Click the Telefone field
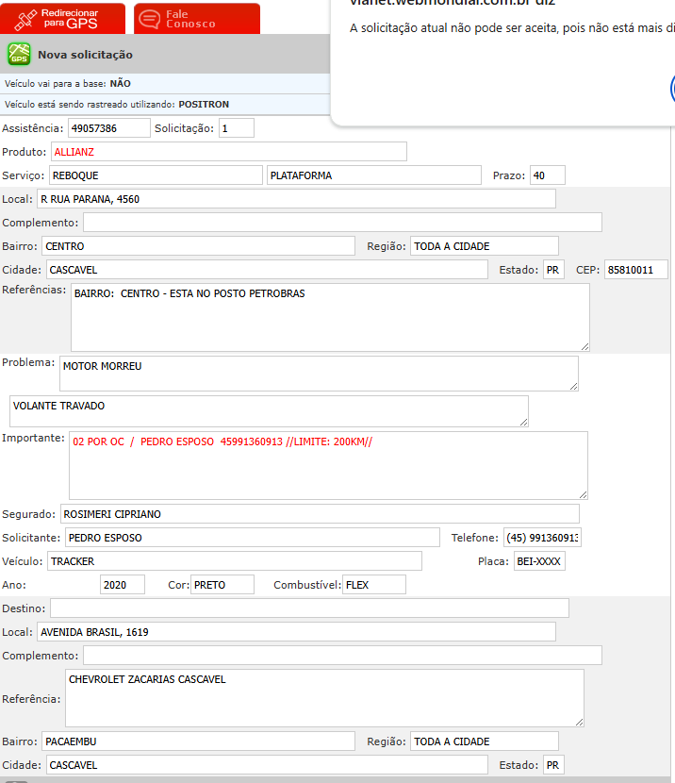Screen dimensions: 675x783 (542, 538)
